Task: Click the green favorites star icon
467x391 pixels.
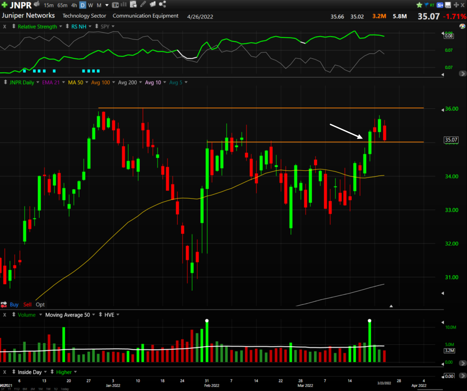Action: (x=419, y=5)
